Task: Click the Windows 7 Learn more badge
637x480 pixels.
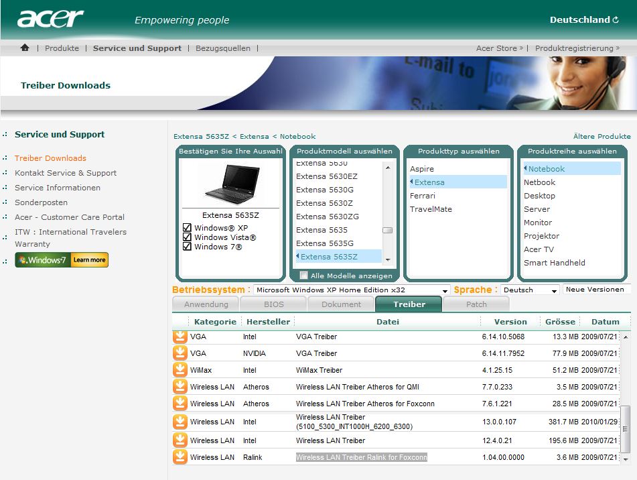Action: (x=62, y=259)
